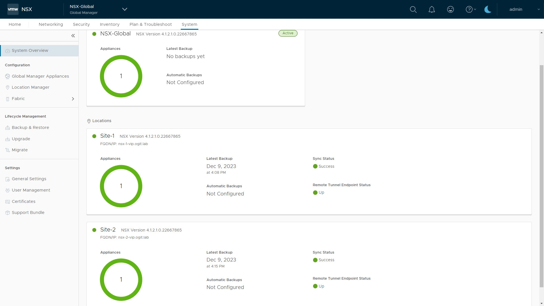Open the NSX-Global manager switcher dropdown
The height and width of the screenshot is (306, 544).
coord(124,9)
